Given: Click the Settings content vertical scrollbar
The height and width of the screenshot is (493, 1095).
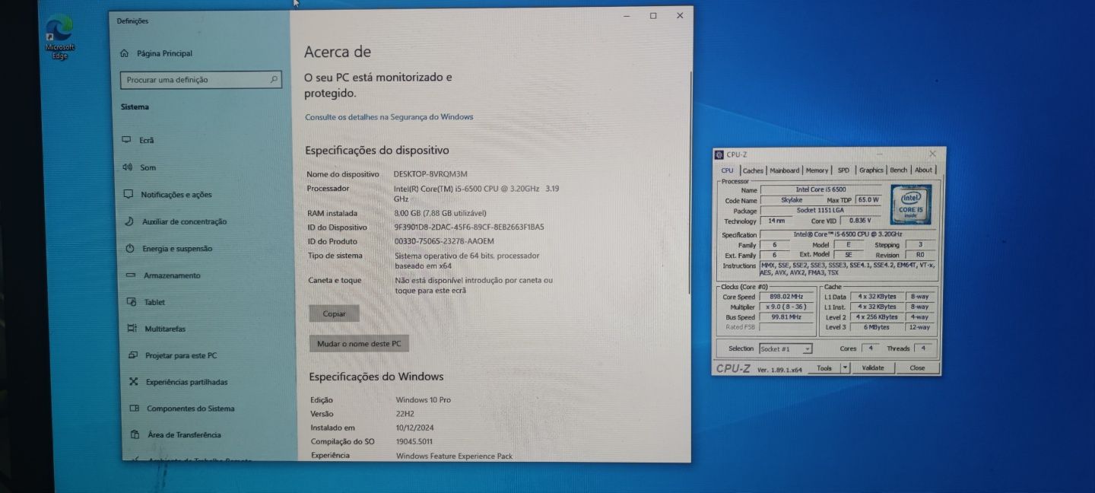Looking at the screenshot, I should pos(690,183).
